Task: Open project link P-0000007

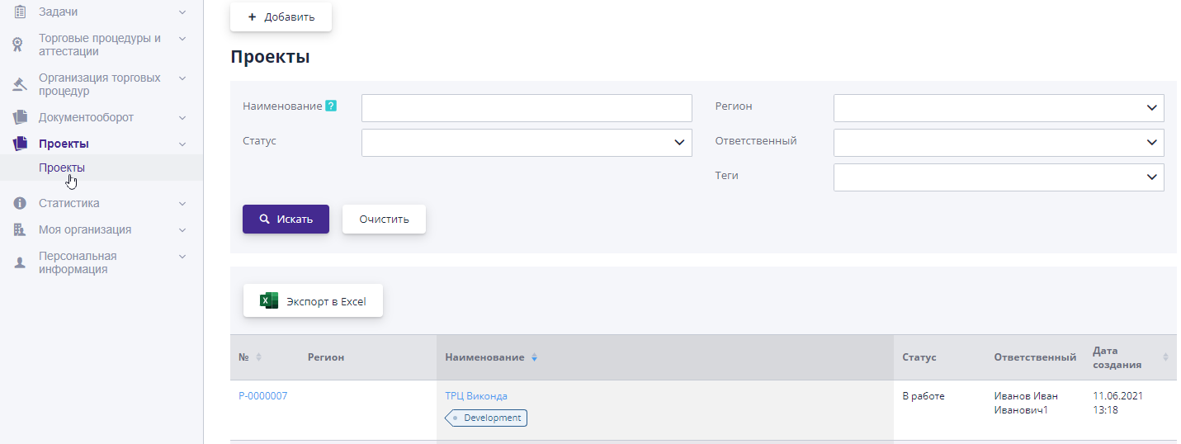Action: [x=262, y=396]
